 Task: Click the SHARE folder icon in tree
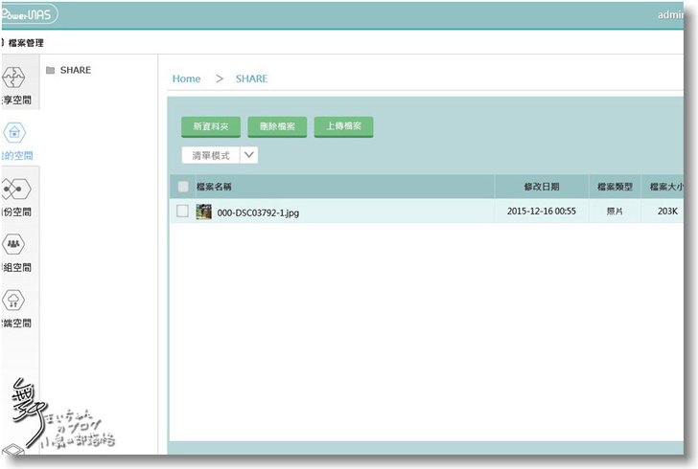50,71
